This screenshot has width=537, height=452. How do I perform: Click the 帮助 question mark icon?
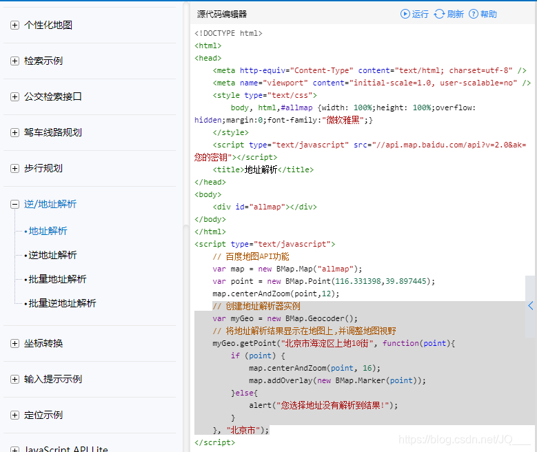[474, 14]
